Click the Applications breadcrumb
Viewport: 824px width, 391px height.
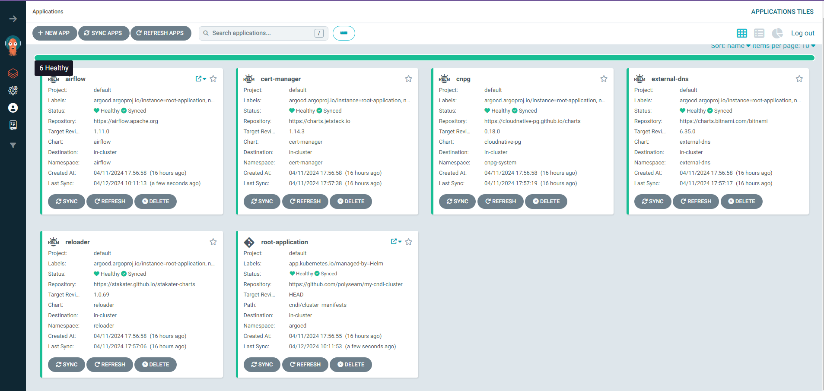(x=48, y=12)
